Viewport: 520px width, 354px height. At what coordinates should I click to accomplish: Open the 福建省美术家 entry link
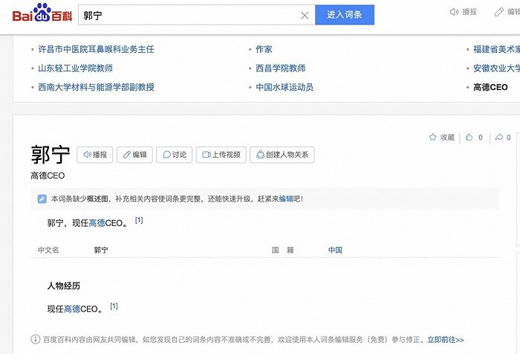496,49
